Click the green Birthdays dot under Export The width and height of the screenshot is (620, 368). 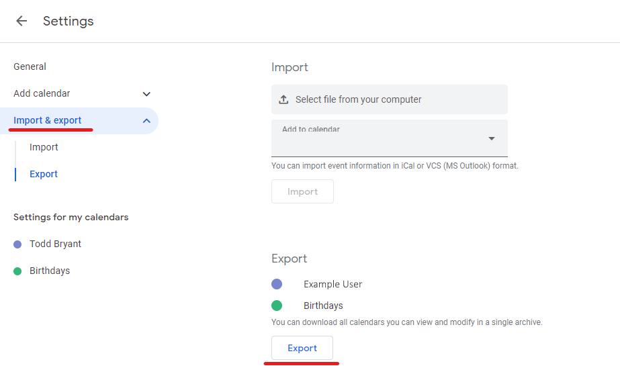[x=277, y=306]
